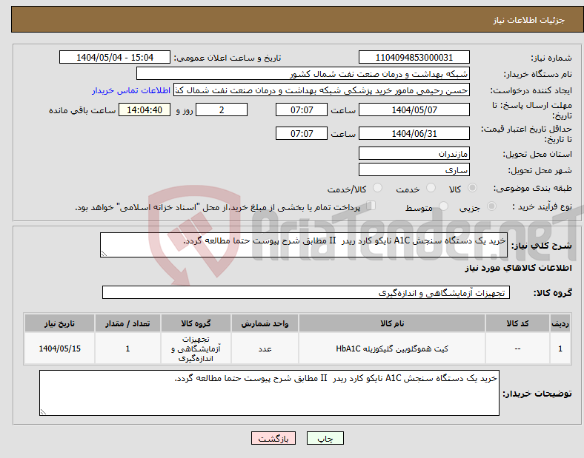Click the کد کالا column header
This screenshot has height=458, width=584.
tap(517, 323)
